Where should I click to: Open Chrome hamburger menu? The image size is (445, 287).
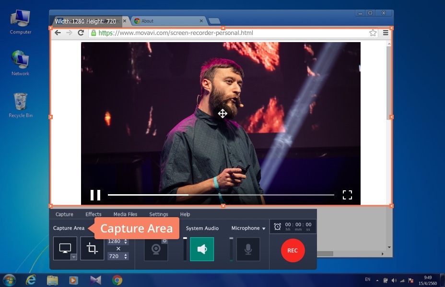(386, 33)
